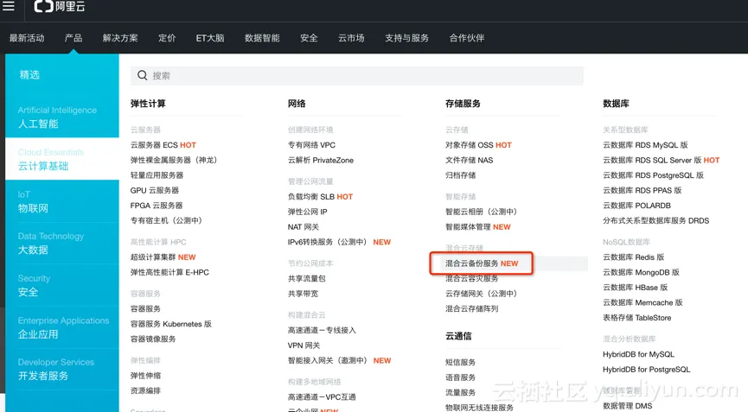
Task: Open 云服务器 ECS link
Action: tap(154, 145)
